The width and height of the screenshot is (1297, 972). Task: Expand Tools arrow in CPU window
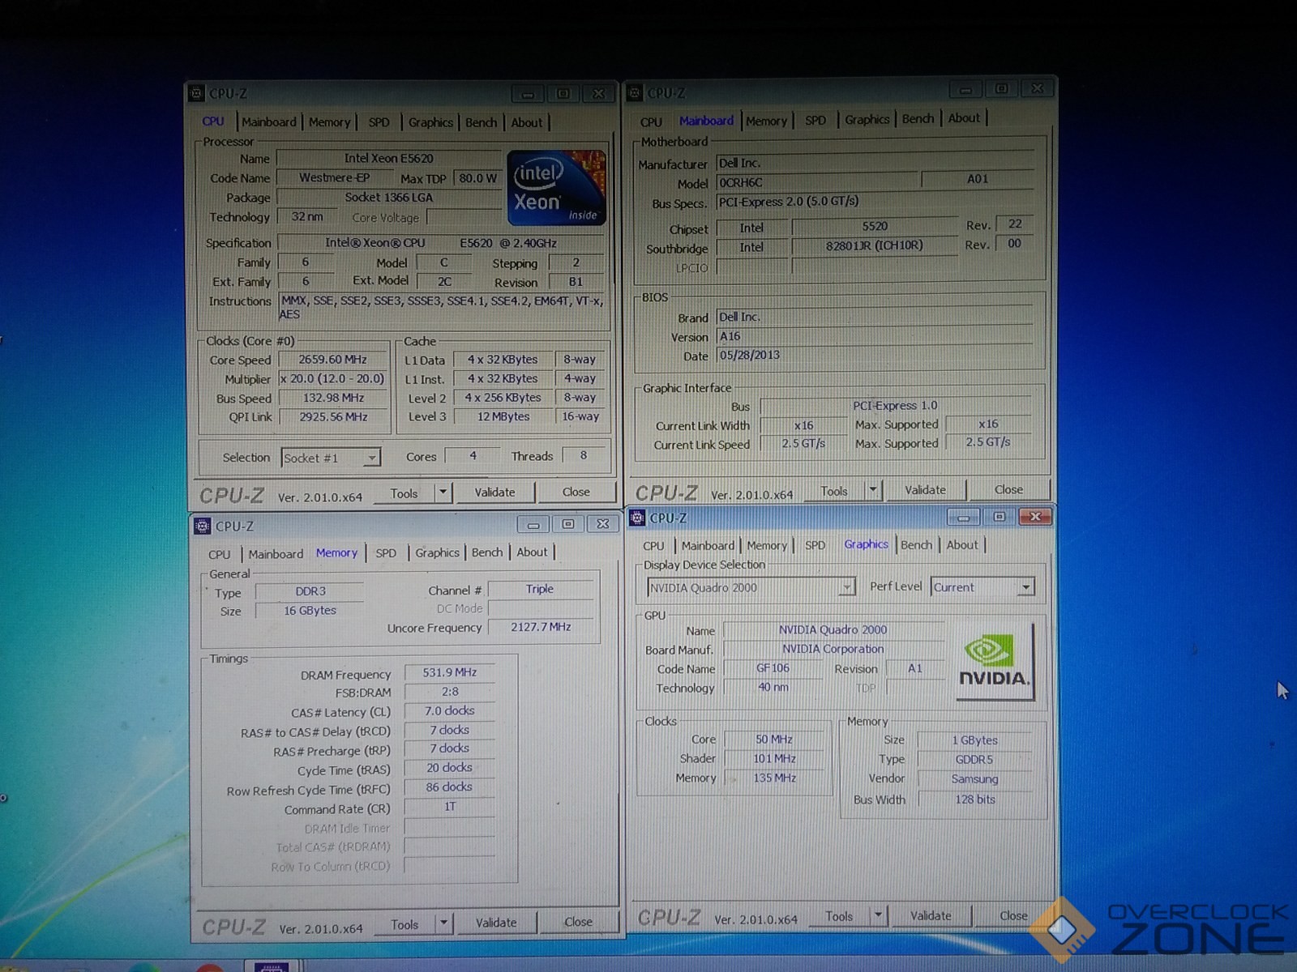click(x=443, y=492)
